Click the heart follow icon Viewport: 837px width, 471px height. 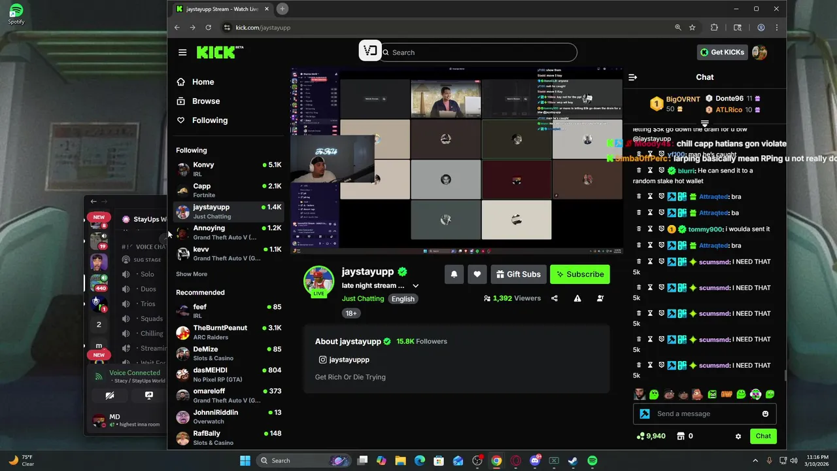pyautogui.click(x=477, y=275)
